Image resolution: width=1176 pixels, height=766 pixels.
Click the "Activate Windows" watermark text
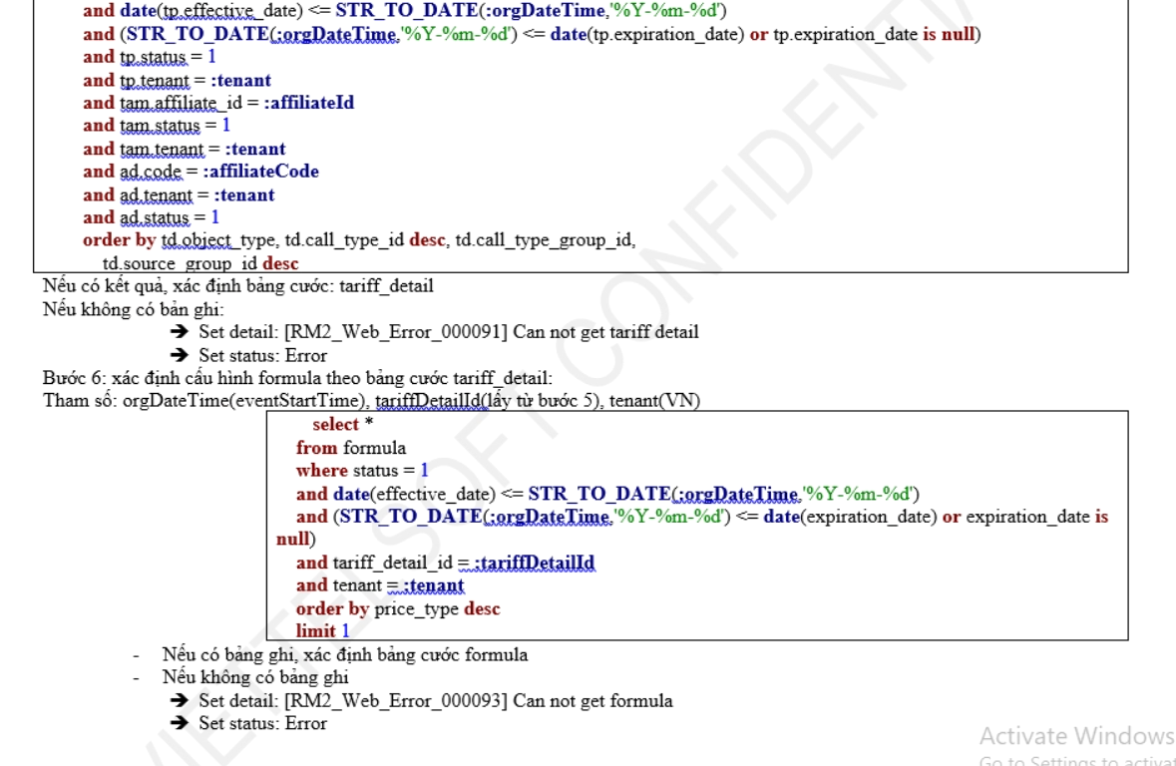point(1076,736)
